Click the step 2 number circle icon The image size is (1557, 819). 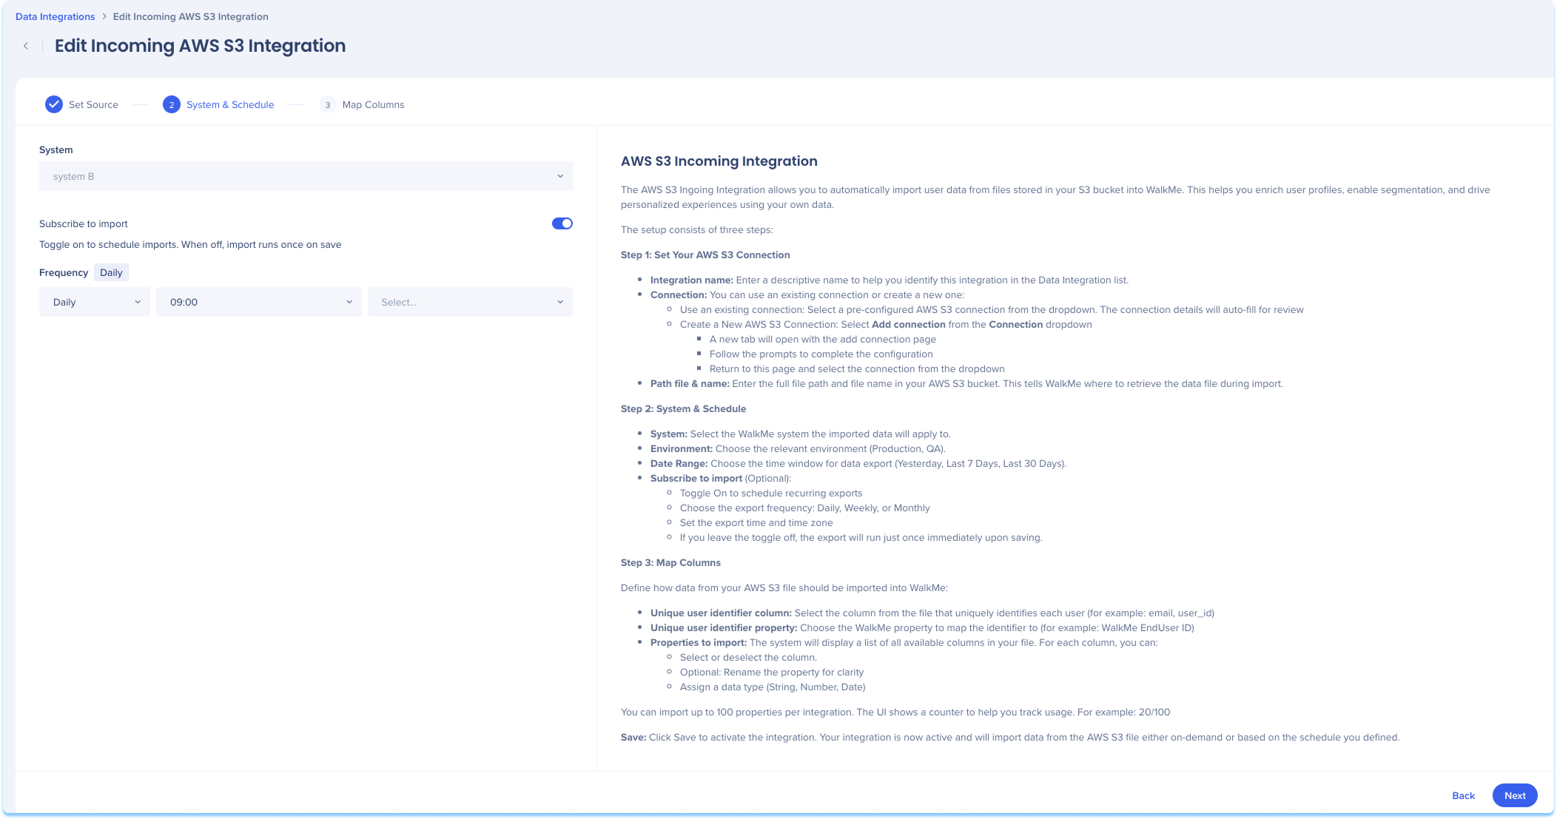[x=172, y=104]
